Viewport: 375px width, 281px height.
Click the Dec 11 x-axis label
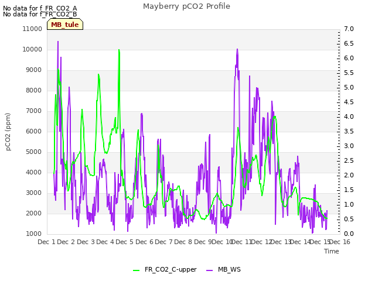tap(242, 242)
